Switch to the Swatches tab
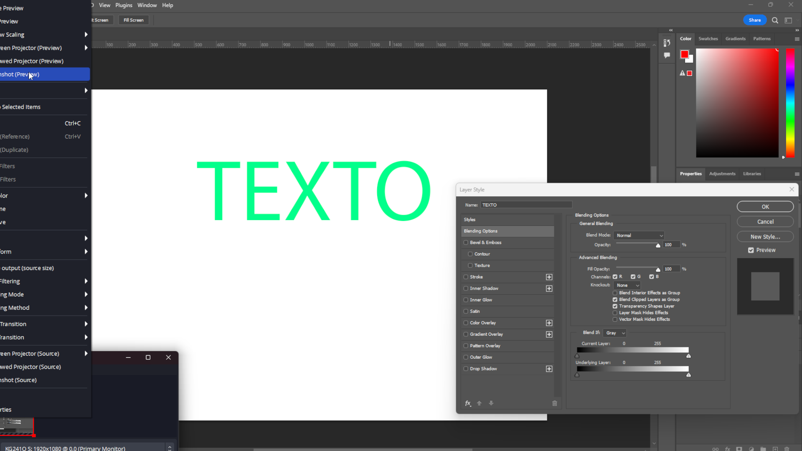This screenshot has width=802, height=451. (x=708, y=38)
